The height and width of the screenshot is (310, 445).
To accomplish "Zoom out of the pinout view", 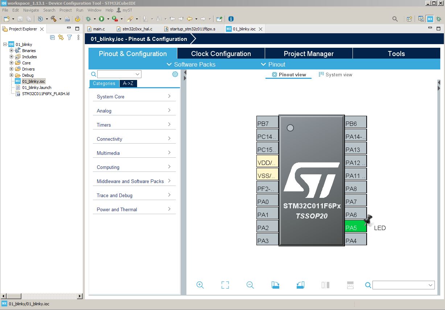I will point(250,285).
